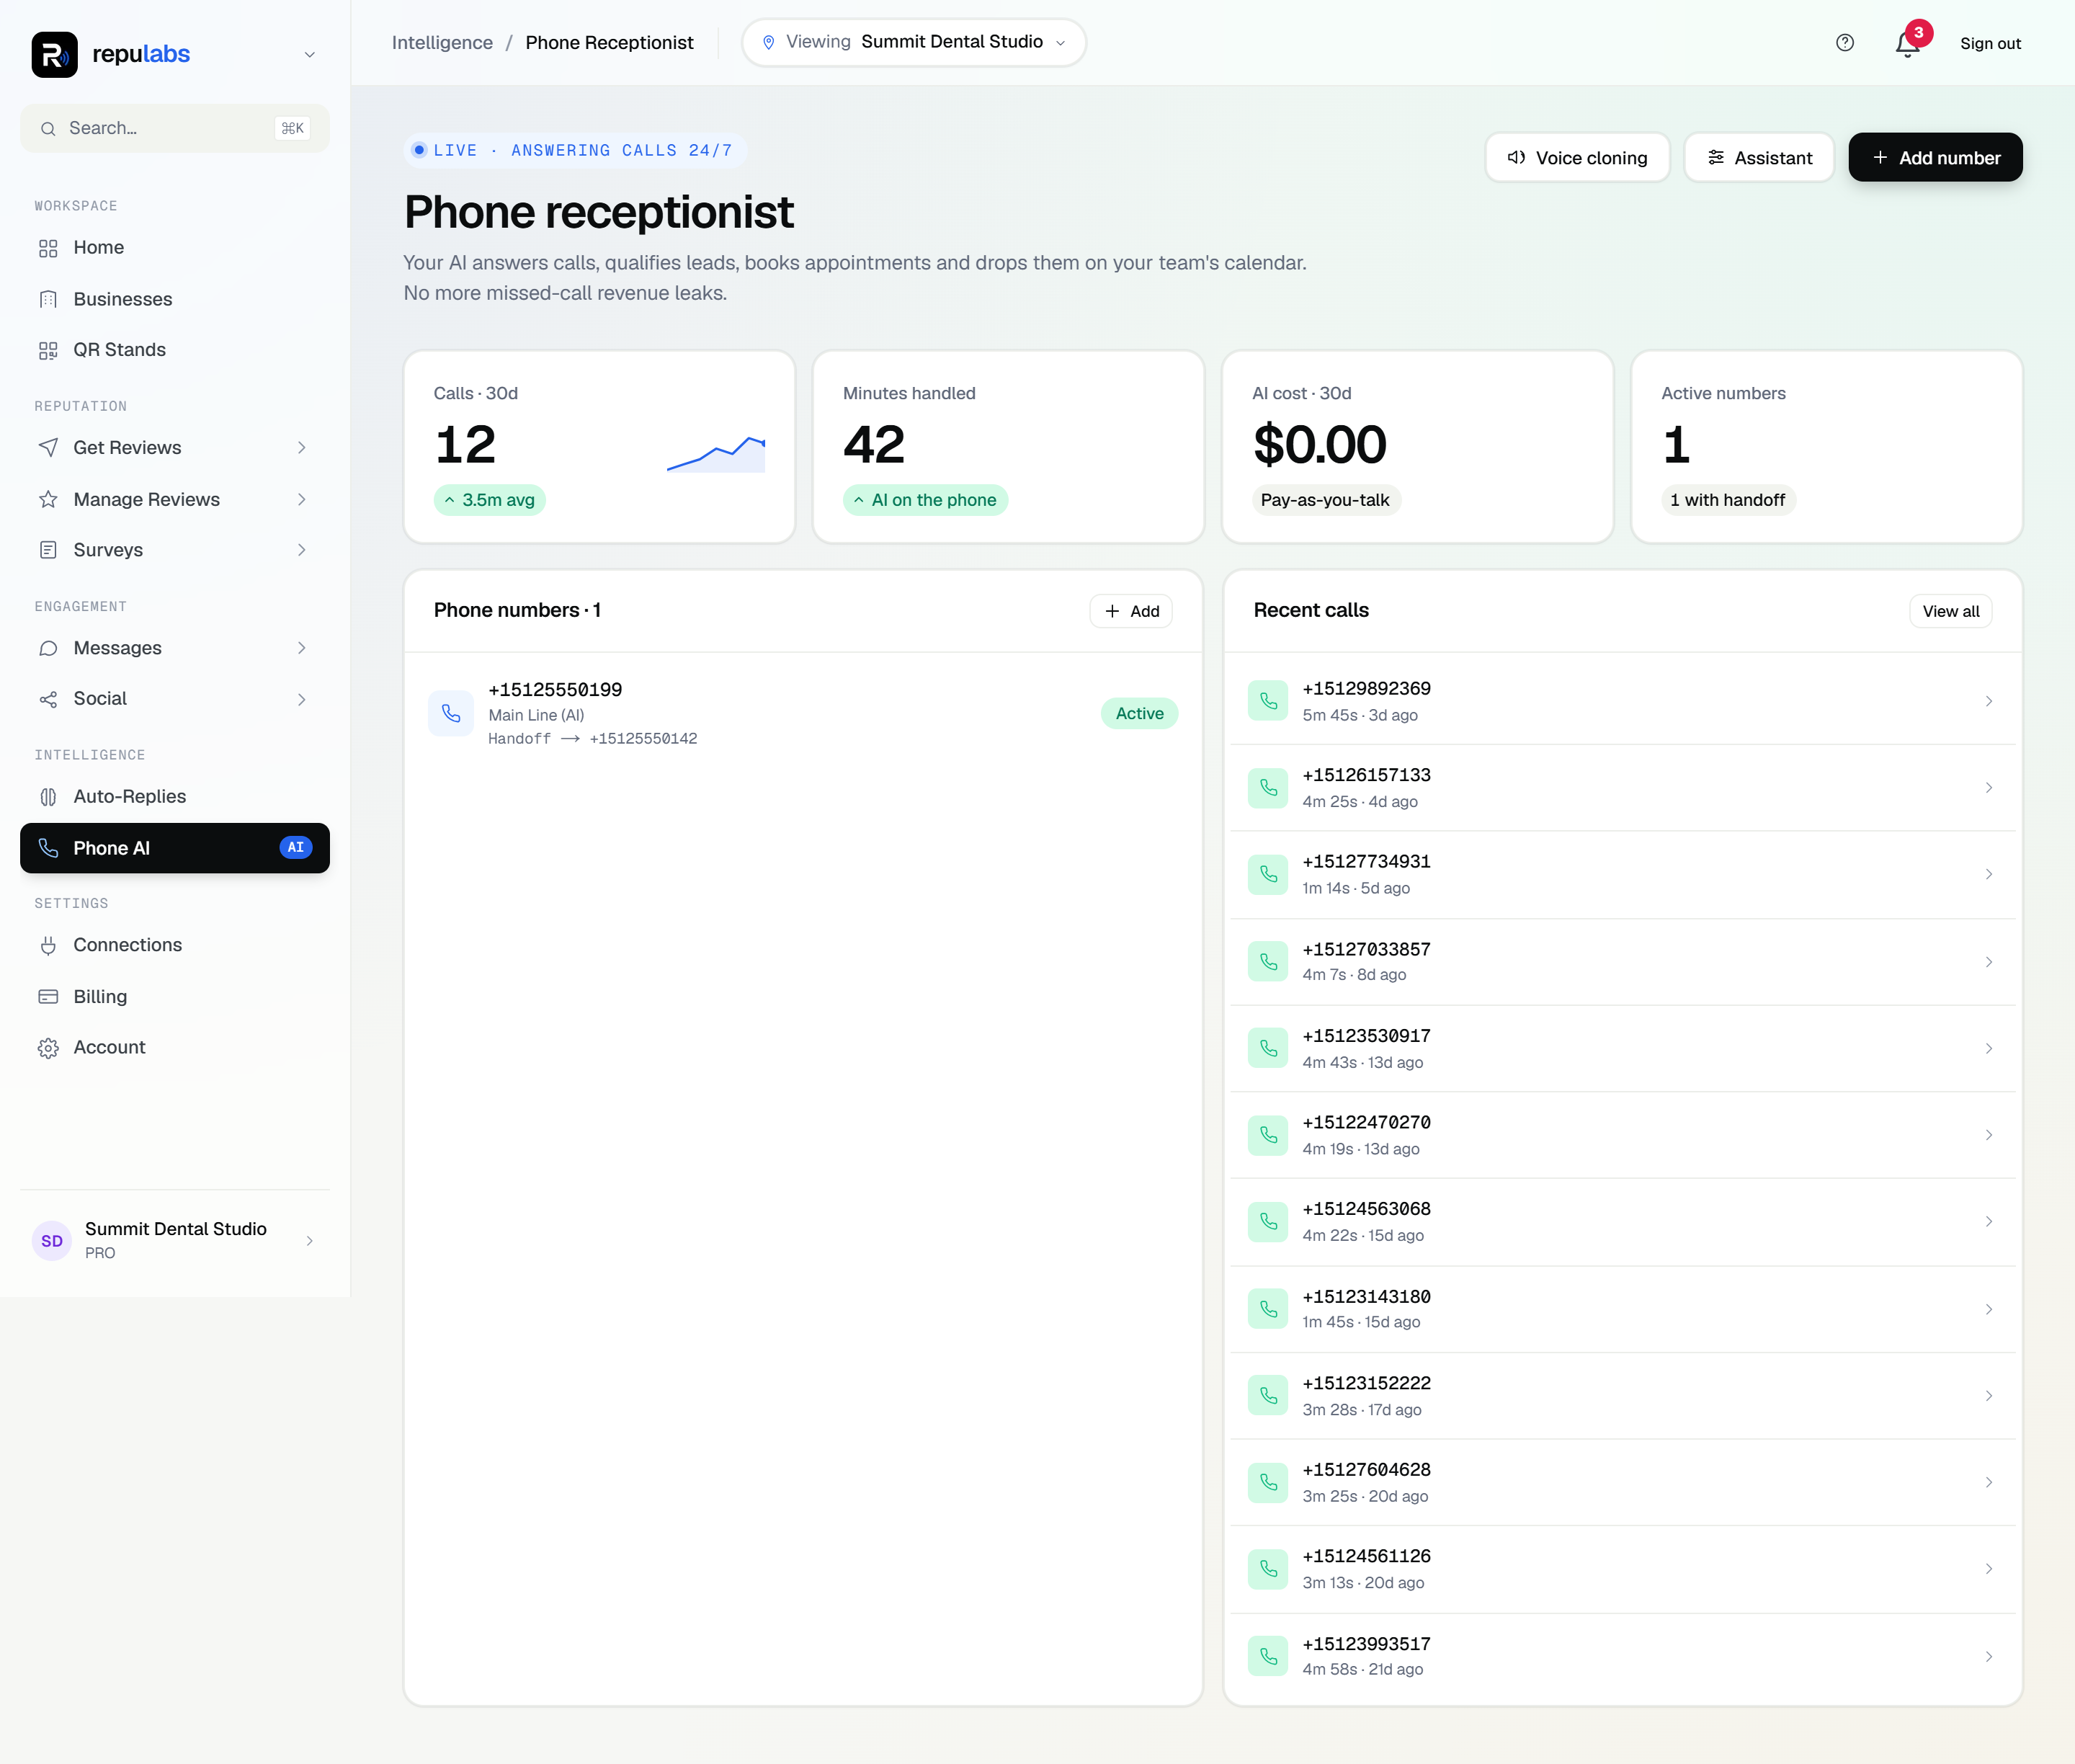
Task: Open Billing settings
Action: click(x=175, y=997)
